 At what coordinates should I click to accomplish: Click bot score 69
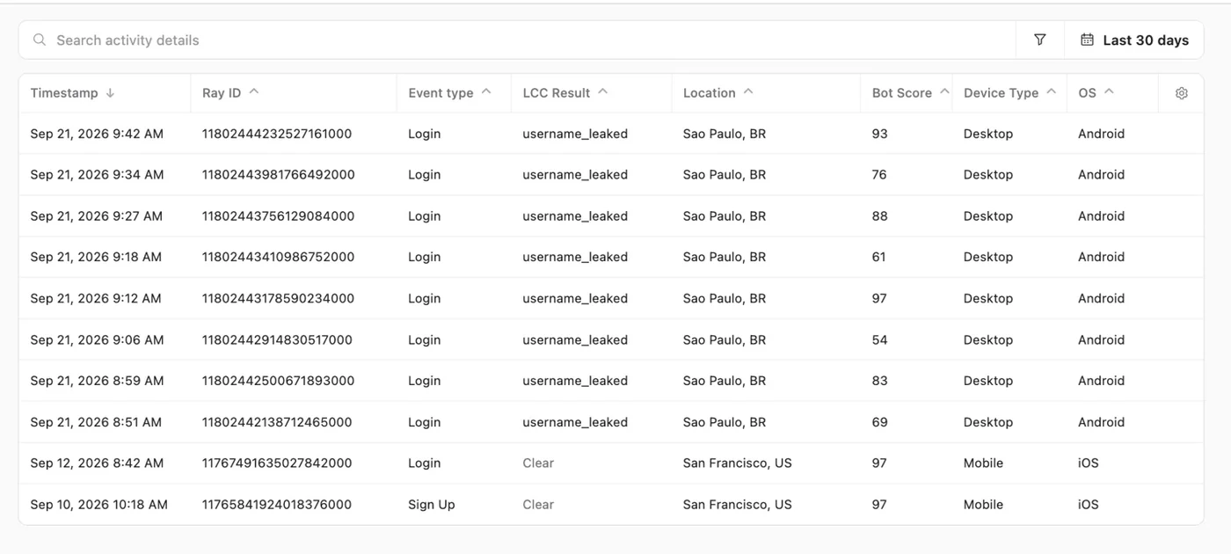coord(880,422)
